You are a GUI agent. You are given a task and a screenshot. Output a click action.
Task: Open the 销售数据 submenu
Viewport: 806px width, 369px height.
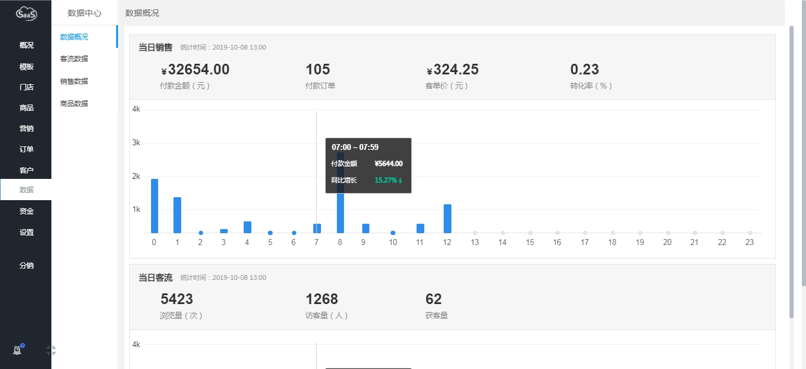pyautogui.click(x=74, y=81)
